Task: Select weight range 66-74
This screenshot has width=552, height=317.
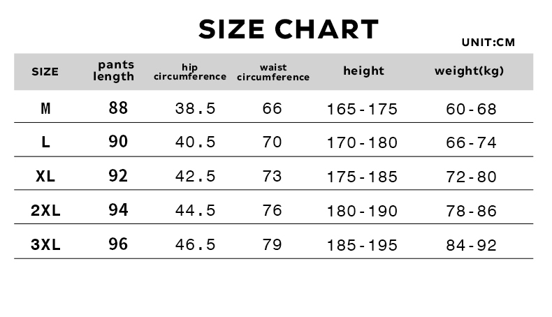Action: pyautogui.click(x=471, y=143)
